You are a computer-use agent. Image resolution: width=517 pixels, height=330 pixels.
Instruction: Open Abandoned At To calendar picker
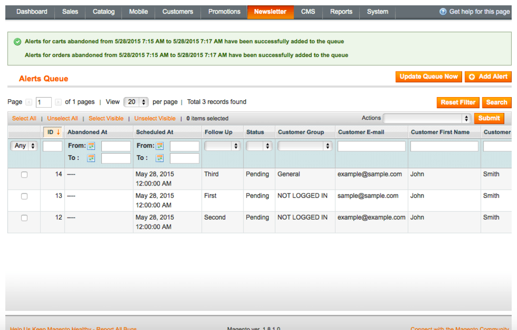(91, 158)
